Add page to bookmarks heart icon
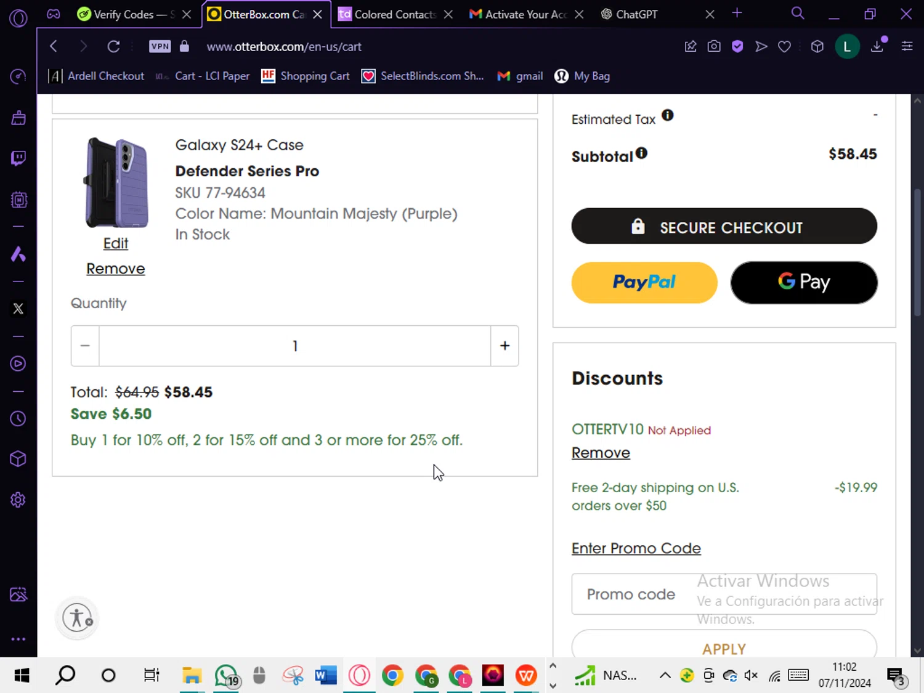 (x=784, y=46)
